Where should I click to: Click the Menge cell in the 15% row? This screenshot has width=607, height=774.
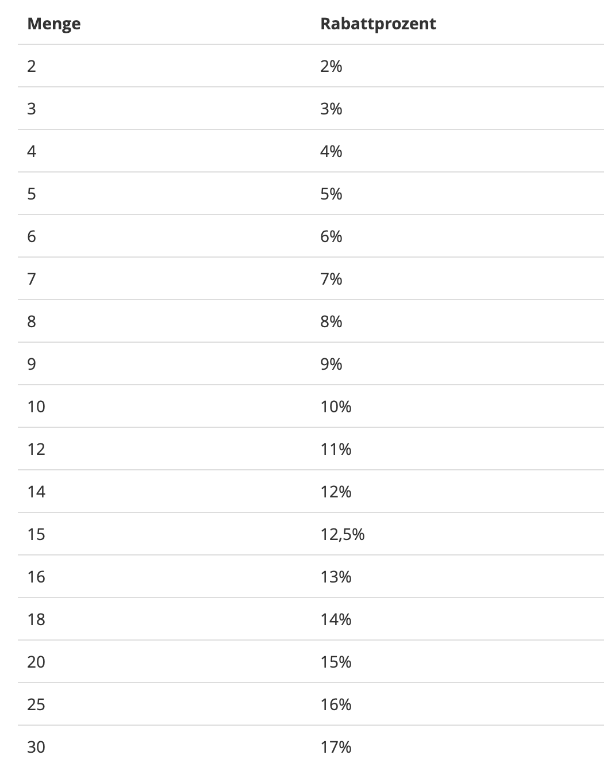tap(36, 662)
